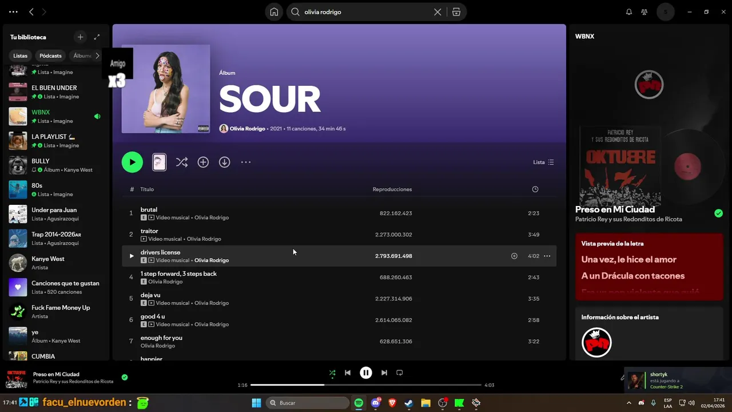Toggle shuffle for the SOUR album

click(x=182, y=162)
